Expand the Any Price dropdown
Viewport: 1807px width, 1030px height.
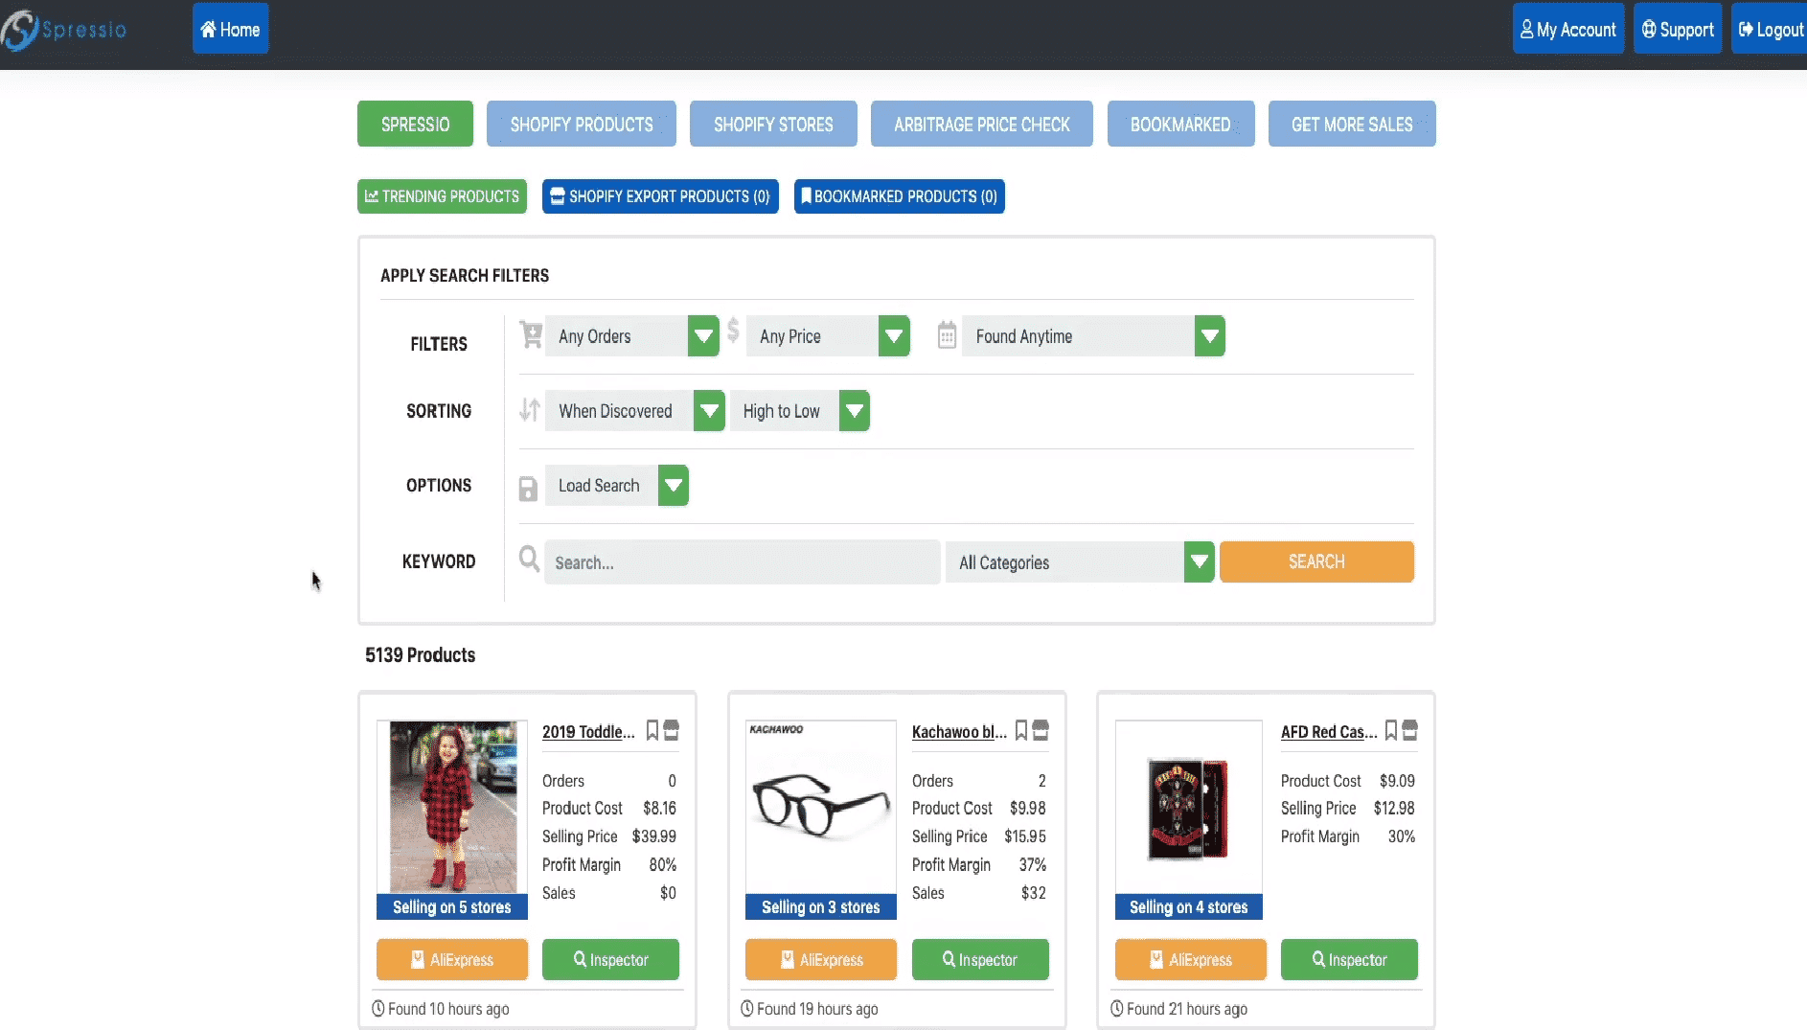pos(828,336)
